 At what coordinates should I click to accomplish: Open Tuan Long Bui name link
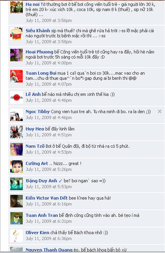[41, 73]
